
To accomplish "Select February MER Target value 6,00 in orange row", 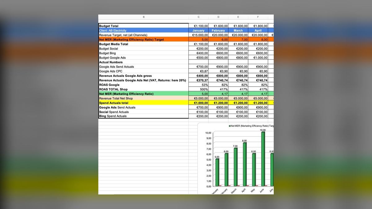I will coord(218,39).
